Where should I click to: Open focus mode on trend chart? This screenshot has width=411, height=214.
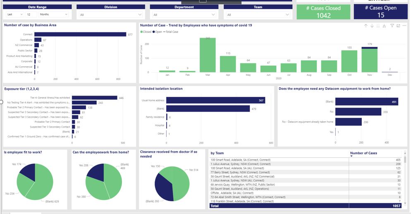pos(398,26)
